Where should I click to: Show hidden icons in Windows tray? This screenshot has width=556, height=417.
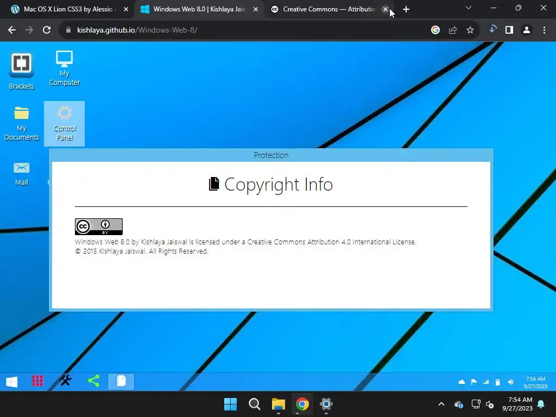[x=441, y=404]
